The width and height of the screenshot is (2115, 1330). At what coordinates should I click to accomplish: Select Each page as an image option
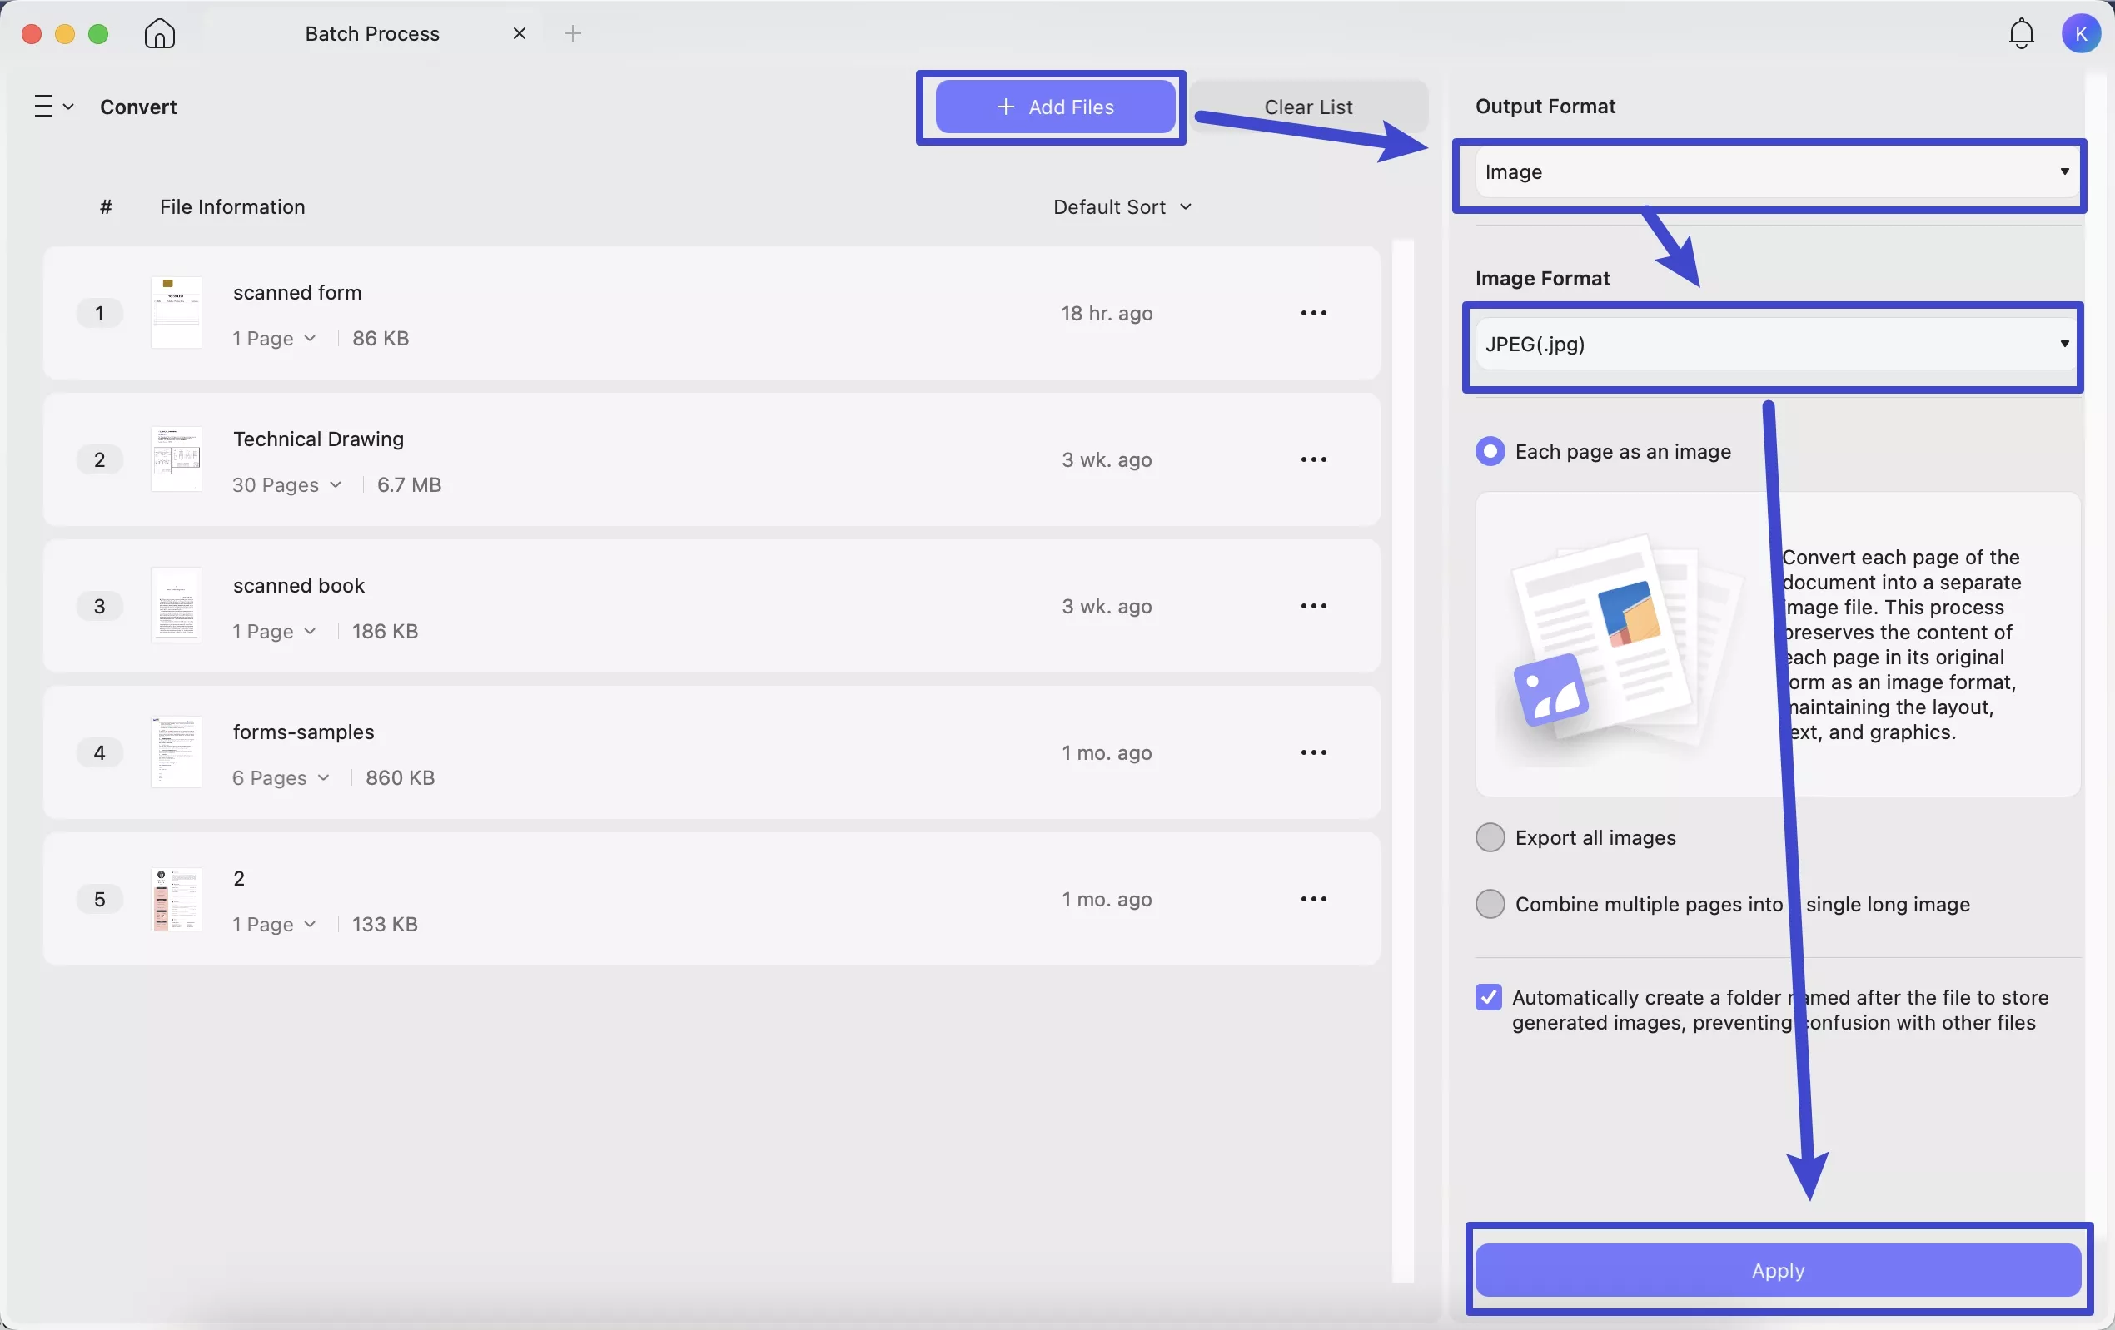(x=1490, y=451)
